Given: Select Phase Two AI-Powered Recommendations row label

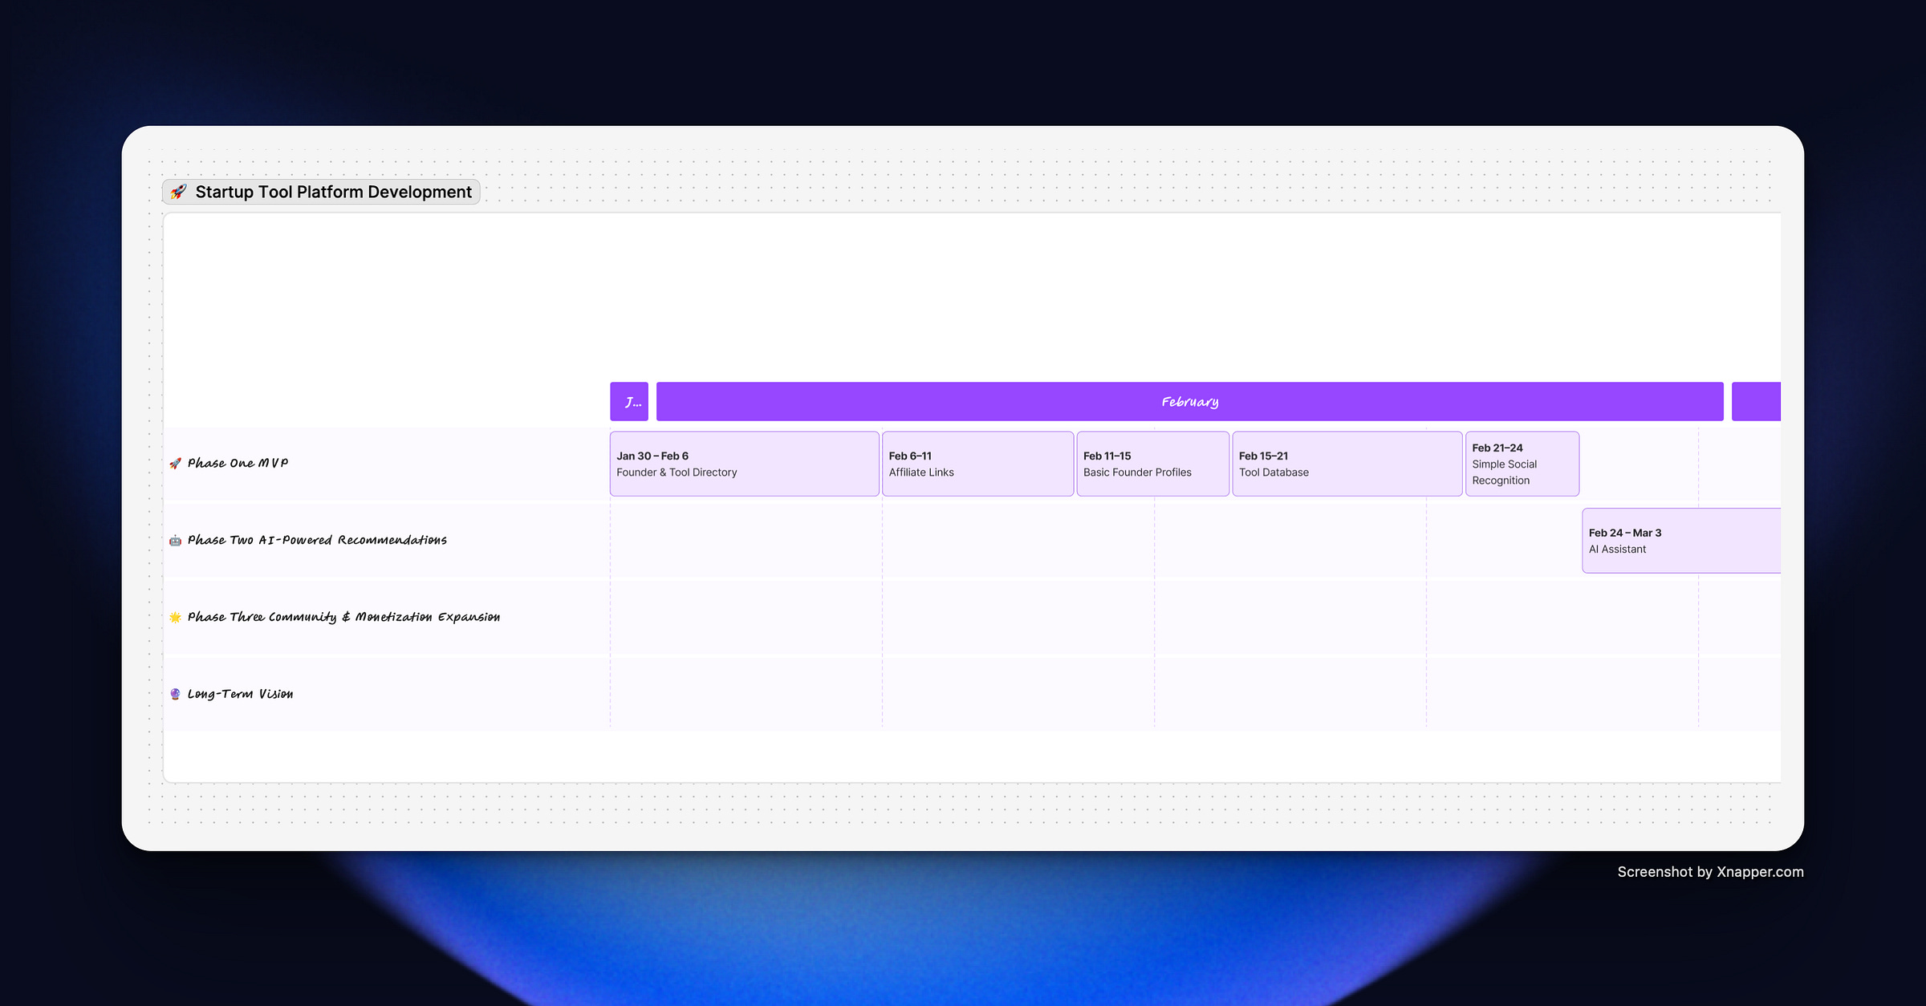Looking at the screenshot, I should coord(317,540).
